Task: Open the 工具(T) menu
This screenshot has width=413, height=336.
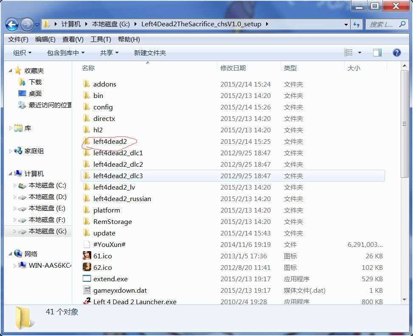Action: click(101, 39)
